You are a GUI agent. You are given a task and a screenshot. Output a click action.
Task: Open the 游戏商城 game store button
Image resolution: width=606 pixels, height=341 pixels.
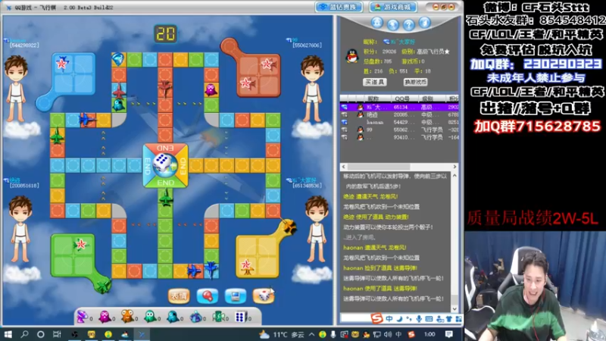393,7
